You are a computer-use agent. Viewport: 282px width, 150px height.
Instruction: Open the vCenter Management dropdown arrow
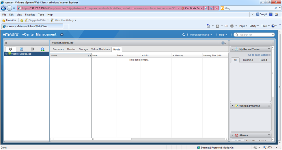62,35
